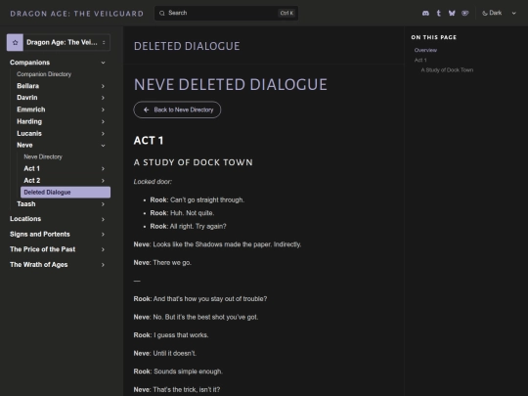
Task: Open The Price of the Past section
Action: tap(42, 249)
